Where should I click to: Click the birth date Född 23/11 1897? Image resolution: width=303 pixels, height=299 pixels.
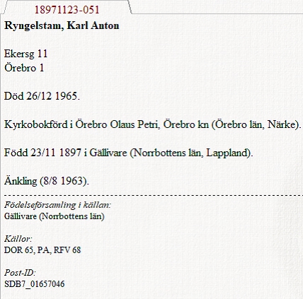click(x=42, y=153)
